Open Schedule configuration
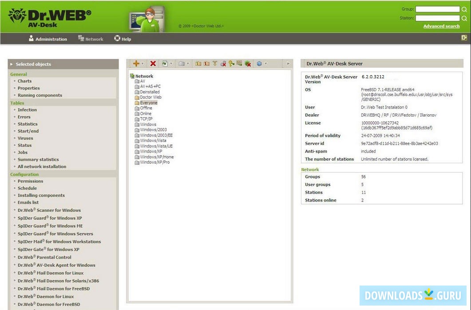 click(28, 188)
